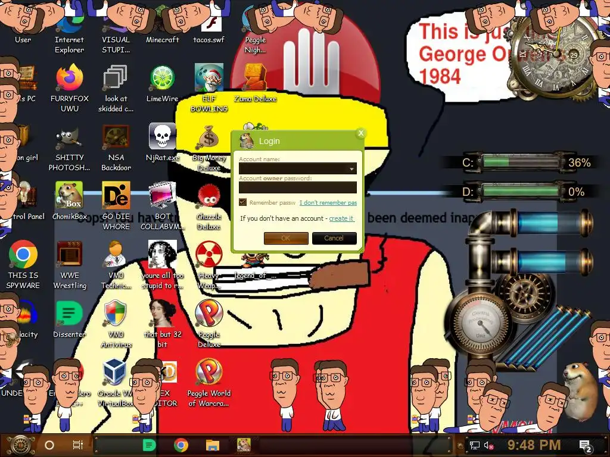
Task: Open Cortana circle on the taskbar
Action: pos(49,445)
